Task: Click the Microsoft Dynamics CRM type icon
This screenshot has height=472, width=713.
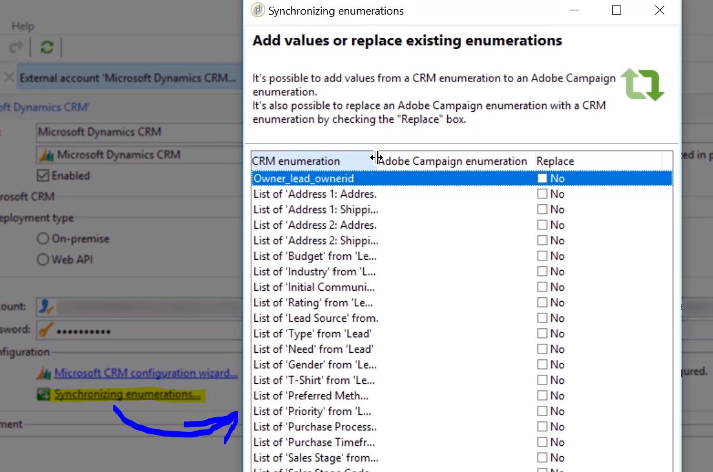Action: point(47,154)
